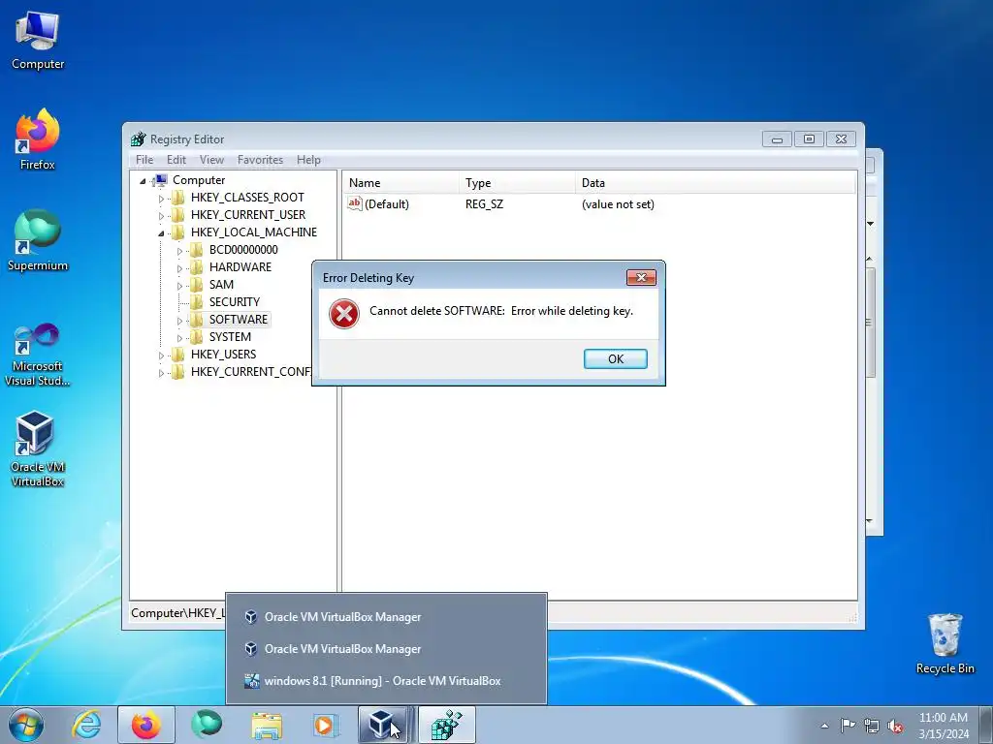This screenshot has height=744, width=993.
Task: Click the Name column header
Action: point(400,183)
